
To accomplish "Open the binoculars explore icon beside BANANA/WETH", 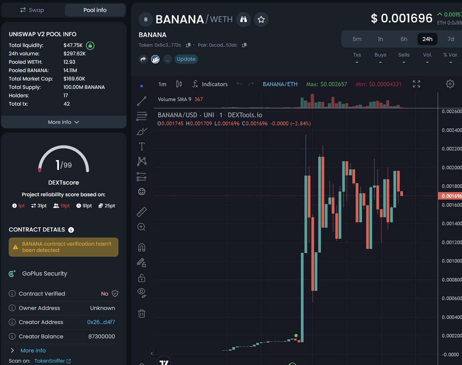I will [243, 19].
